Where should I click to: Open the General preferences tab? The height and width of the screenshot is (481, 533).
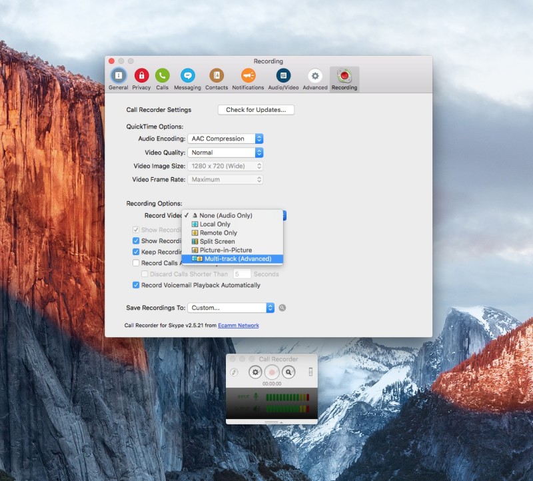119,79
